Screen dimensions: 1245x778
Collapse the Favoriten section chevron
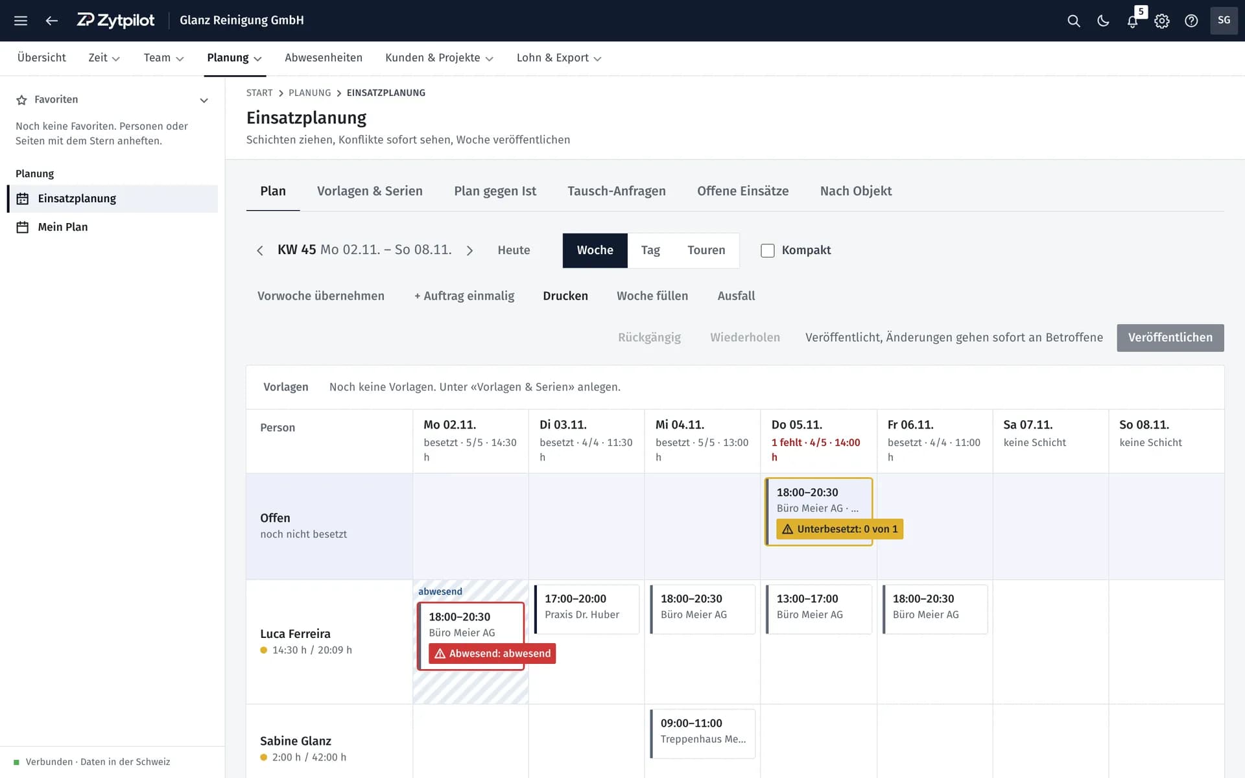tap(204, 100)
